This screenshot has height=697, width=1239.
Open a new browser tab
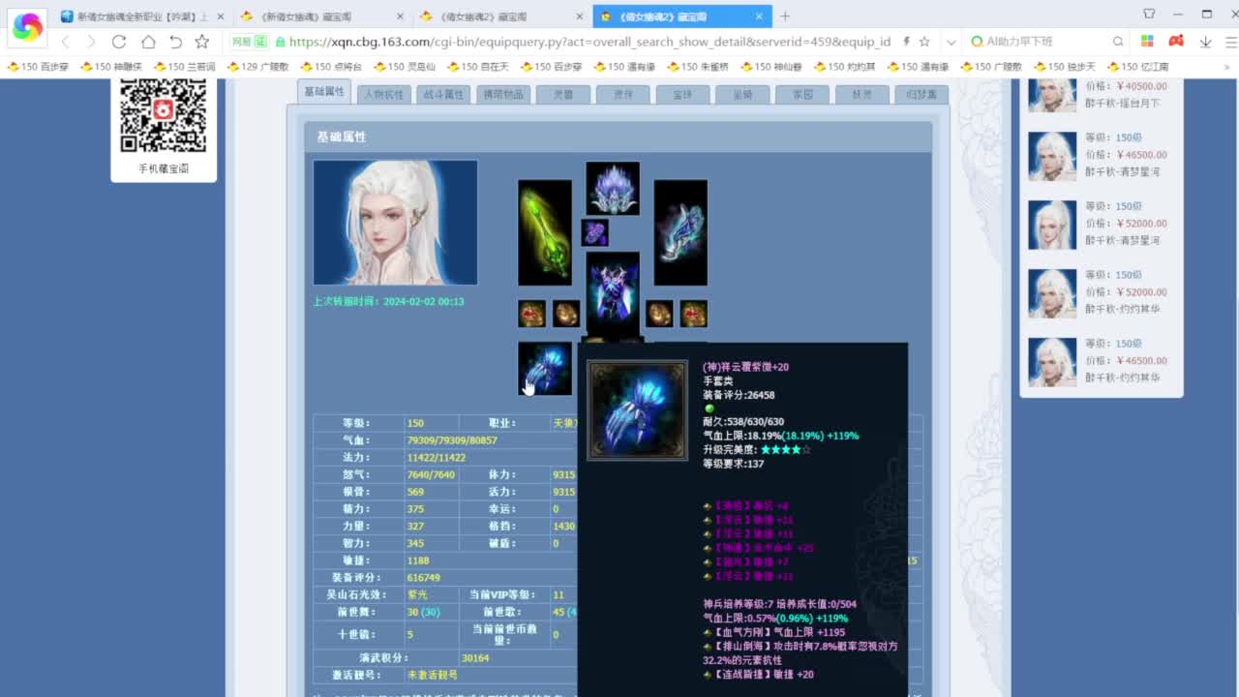785,15
